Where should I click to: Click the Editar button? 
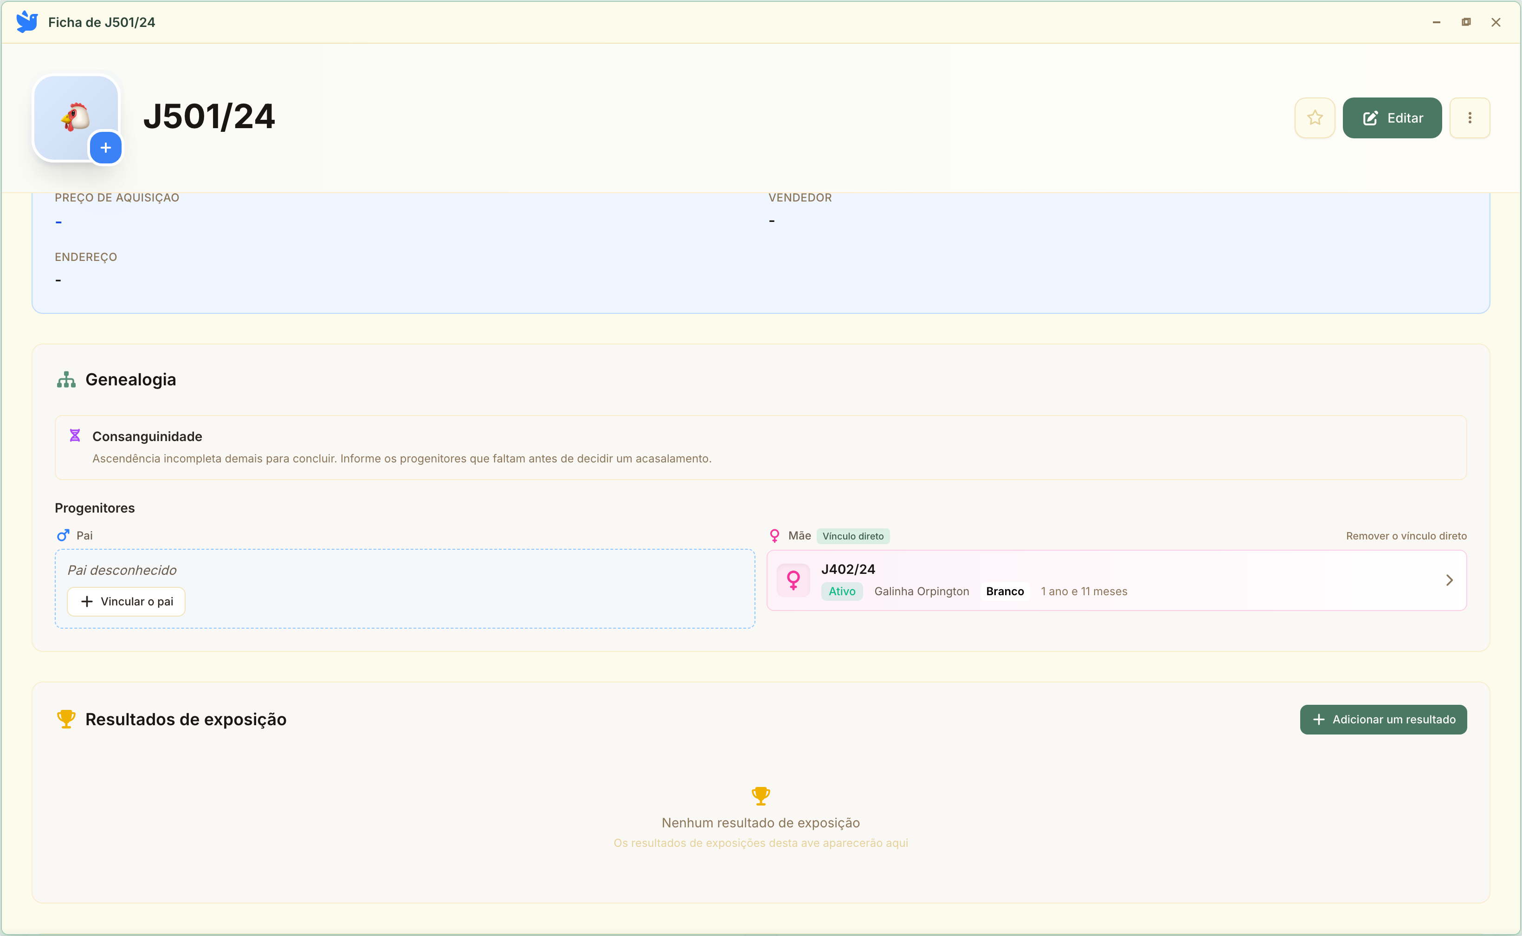tap(1392, 117)
